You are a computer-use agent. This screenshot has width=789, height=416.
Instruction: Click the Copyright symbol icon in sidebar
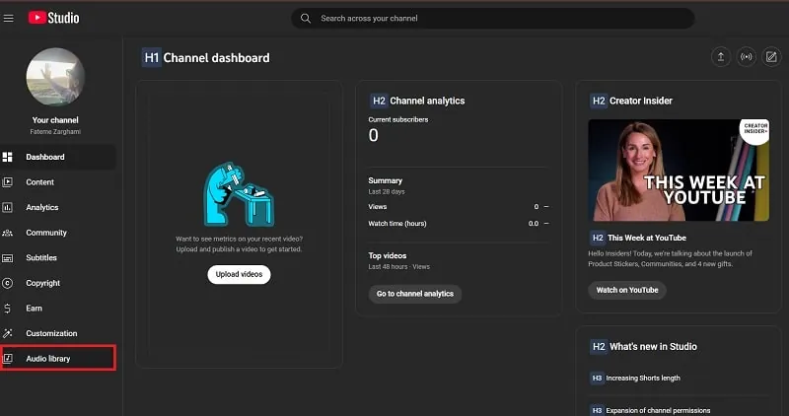(x=8, y=283)
